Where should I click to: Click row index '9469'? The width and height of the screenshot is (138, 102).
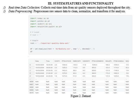point(31,90)
